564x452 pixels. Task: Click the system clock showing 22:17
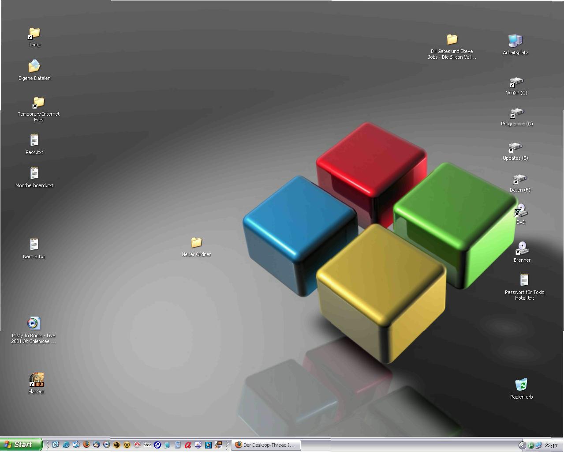click(x=551, y=445)
